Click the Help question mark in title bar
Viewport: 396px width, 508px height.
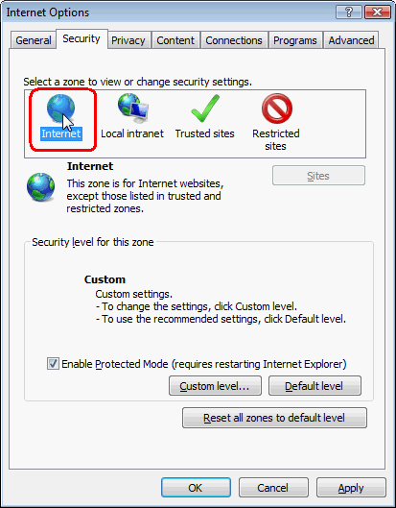(x=349, y=12)
